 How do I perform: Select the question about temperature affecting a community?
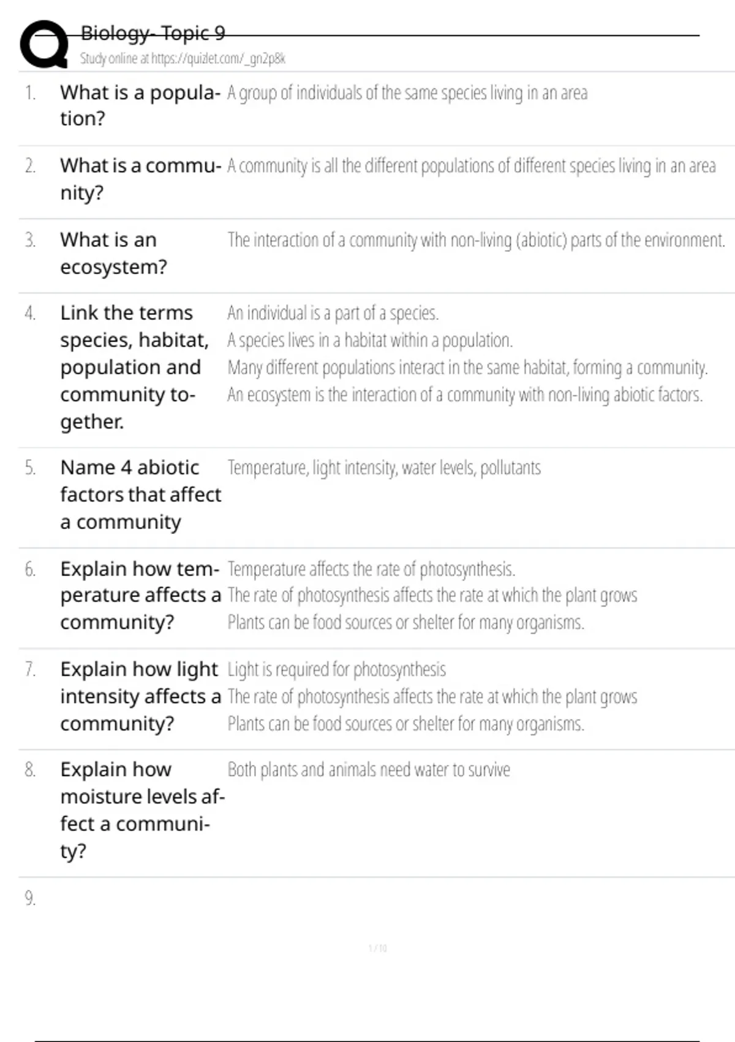tap(140, 595)
